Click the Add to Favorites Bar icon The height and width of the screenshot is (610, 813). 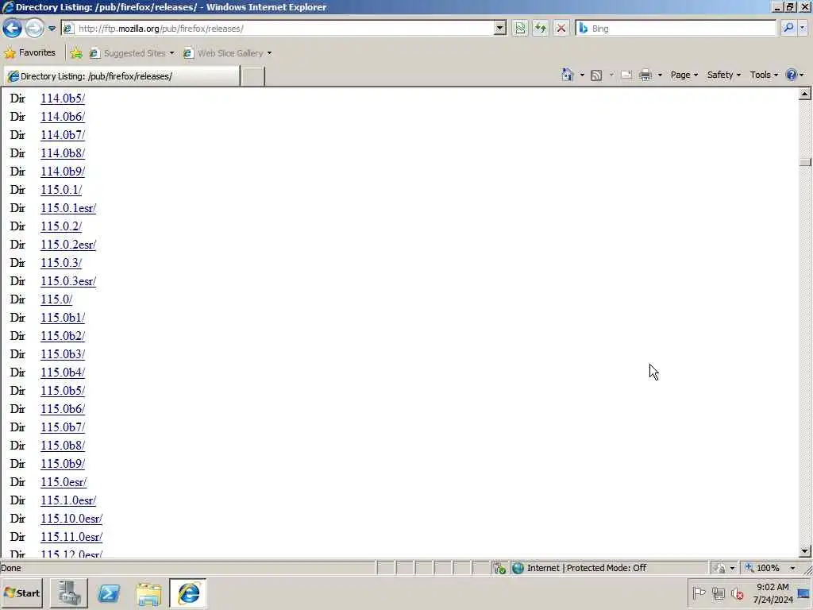point(76,53)
